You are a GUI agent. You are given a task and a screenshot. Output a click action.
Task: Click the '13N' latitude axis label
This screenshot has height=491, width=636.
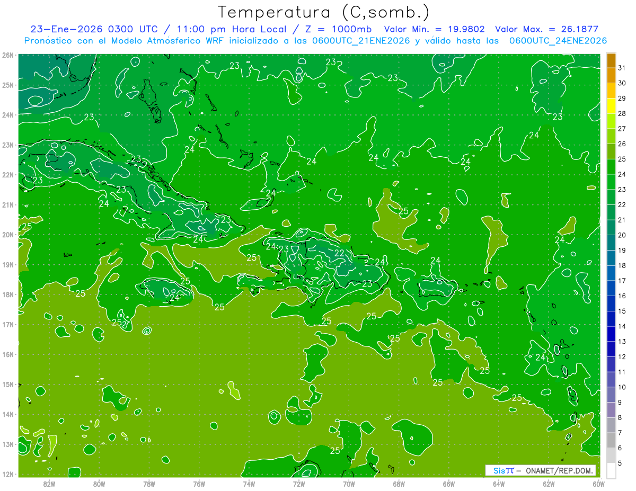tap(7, 444)
